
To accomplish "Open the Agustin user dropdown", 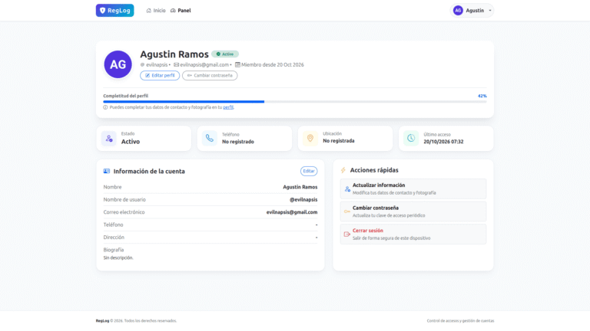I will (472, 11).
